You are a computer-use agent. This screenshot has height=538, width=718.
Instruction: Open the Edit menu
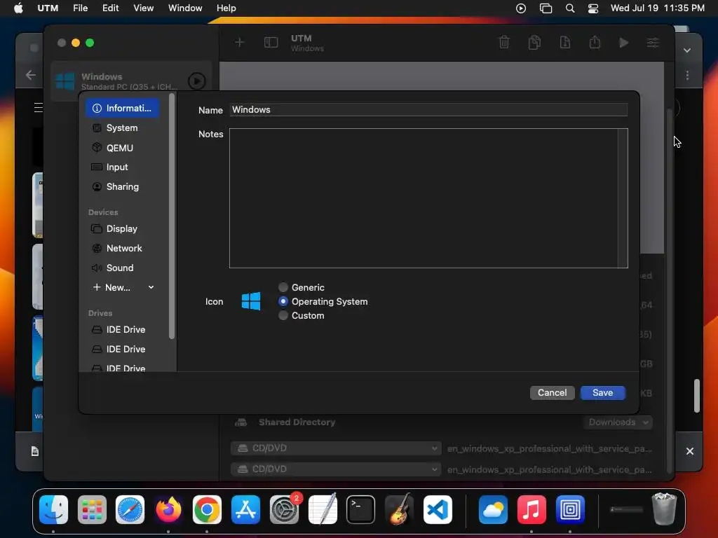110,8
